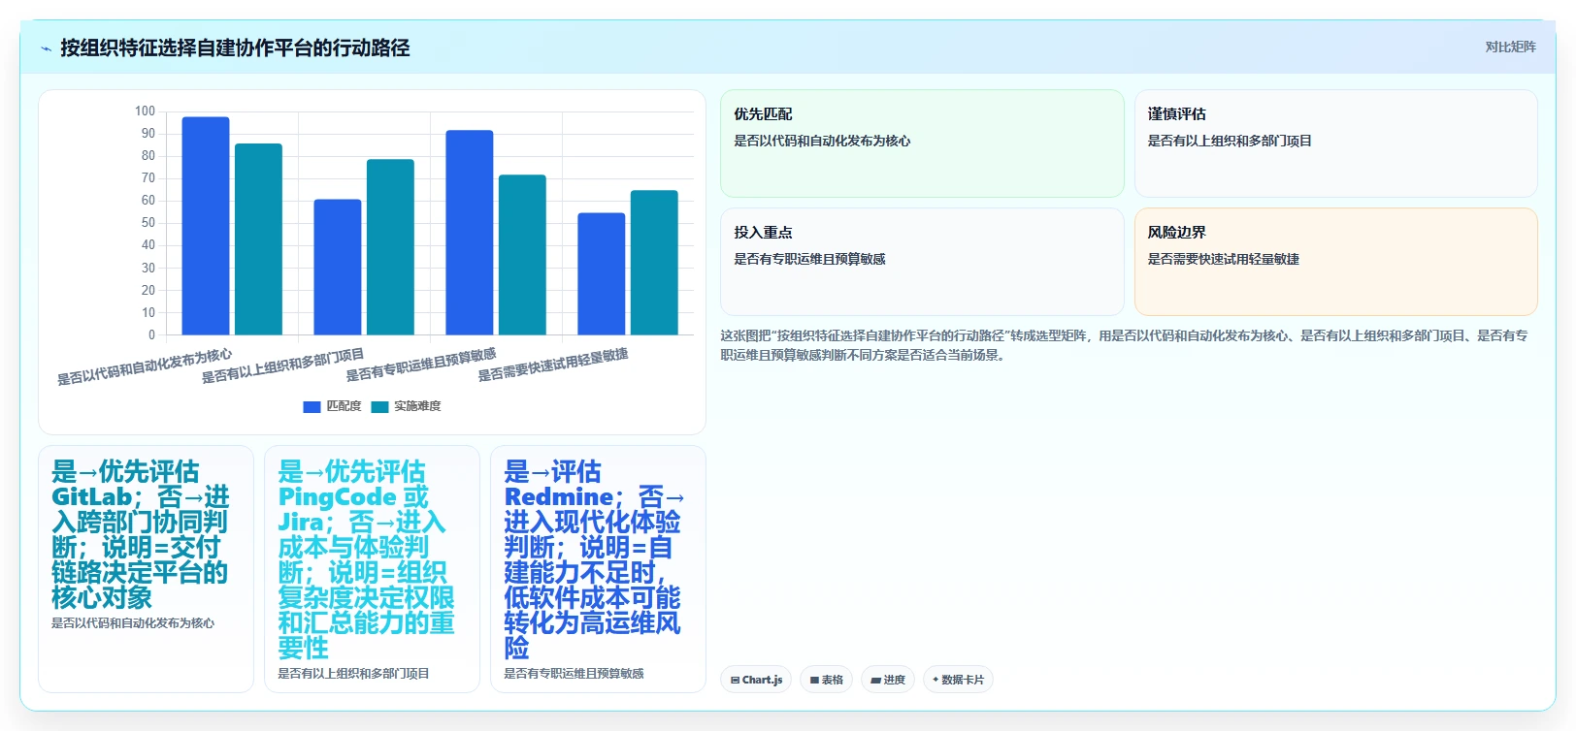The width and height of the screenshot is (1576, 731).
Task: Click the 是→优先评估 GitLab summary card
Action: pyautogui.click(x=146, y=569)
